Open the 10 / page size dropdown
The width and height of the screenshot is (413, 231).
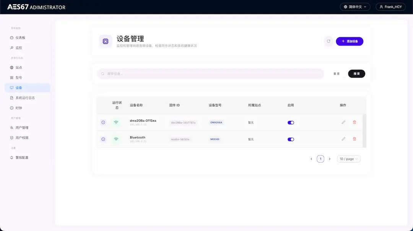click(x=348, y=159)
